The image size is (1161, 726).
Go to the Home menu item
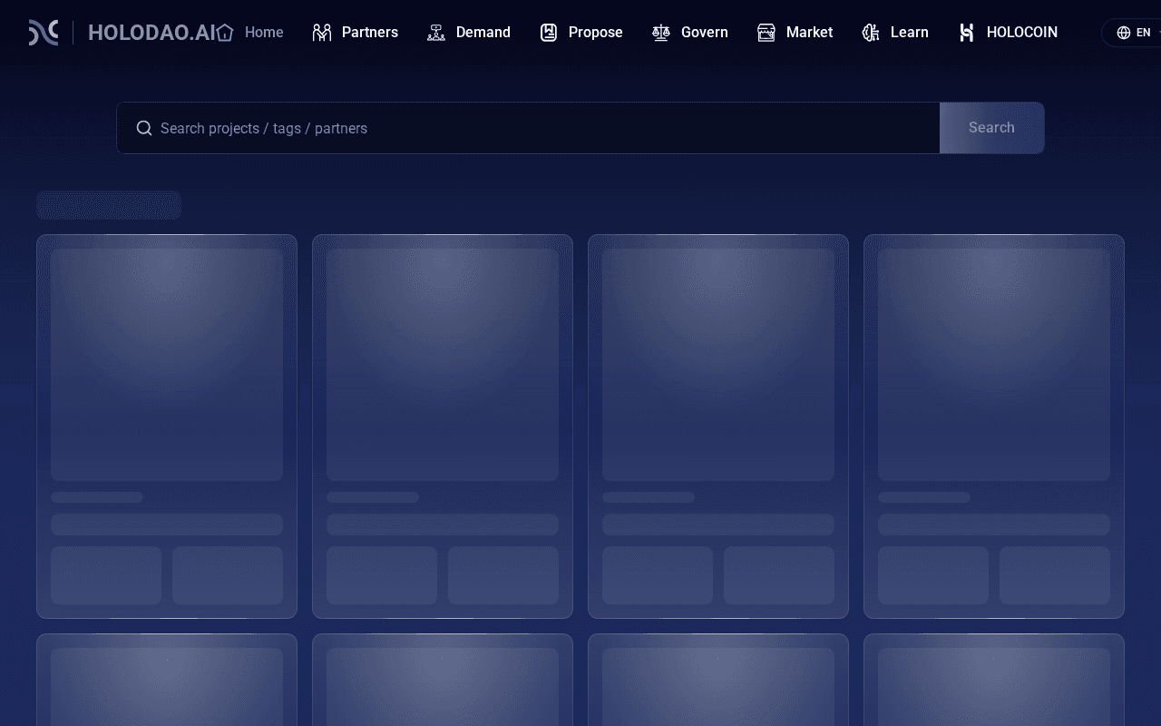tap(264, 33)
